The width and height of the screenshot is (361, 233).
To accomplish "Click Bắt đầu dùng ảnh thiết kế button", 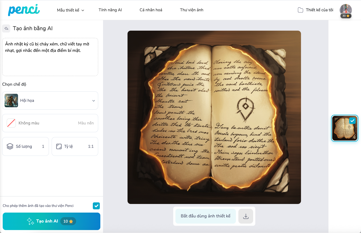I will point(206,216).
